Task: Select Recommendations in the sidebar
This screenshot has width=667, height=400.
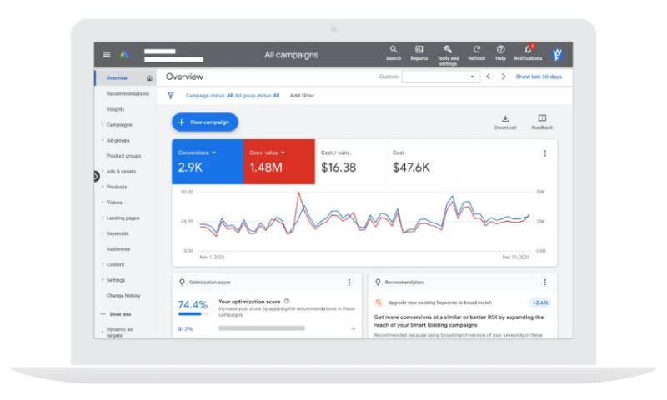Action: point(128,93)
